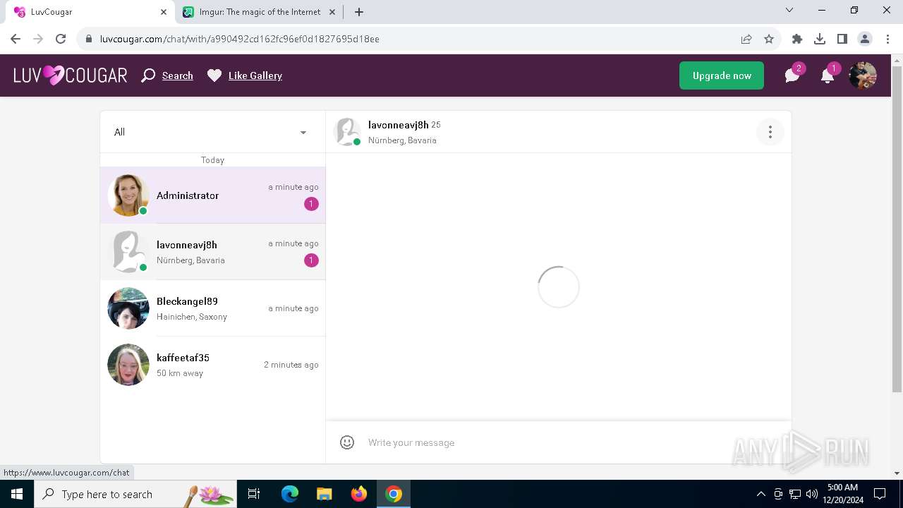This screenshot has width=903, height=508.
Task: Go forward in browser history
Action: click(x=38, y=39)
